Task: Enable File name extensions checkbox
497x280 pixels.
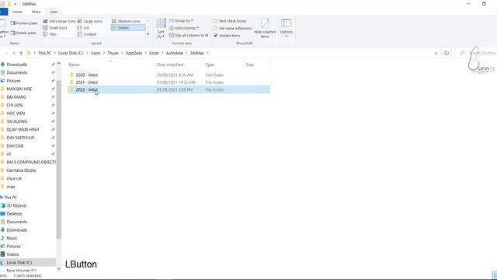Action: 216,28
